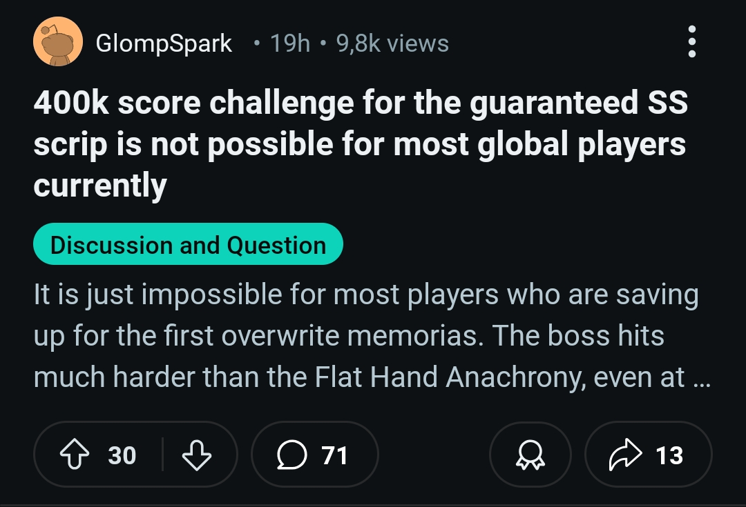Share the post with the curved arrow icon
Viewport: 746px width, 507px height.
625,455
